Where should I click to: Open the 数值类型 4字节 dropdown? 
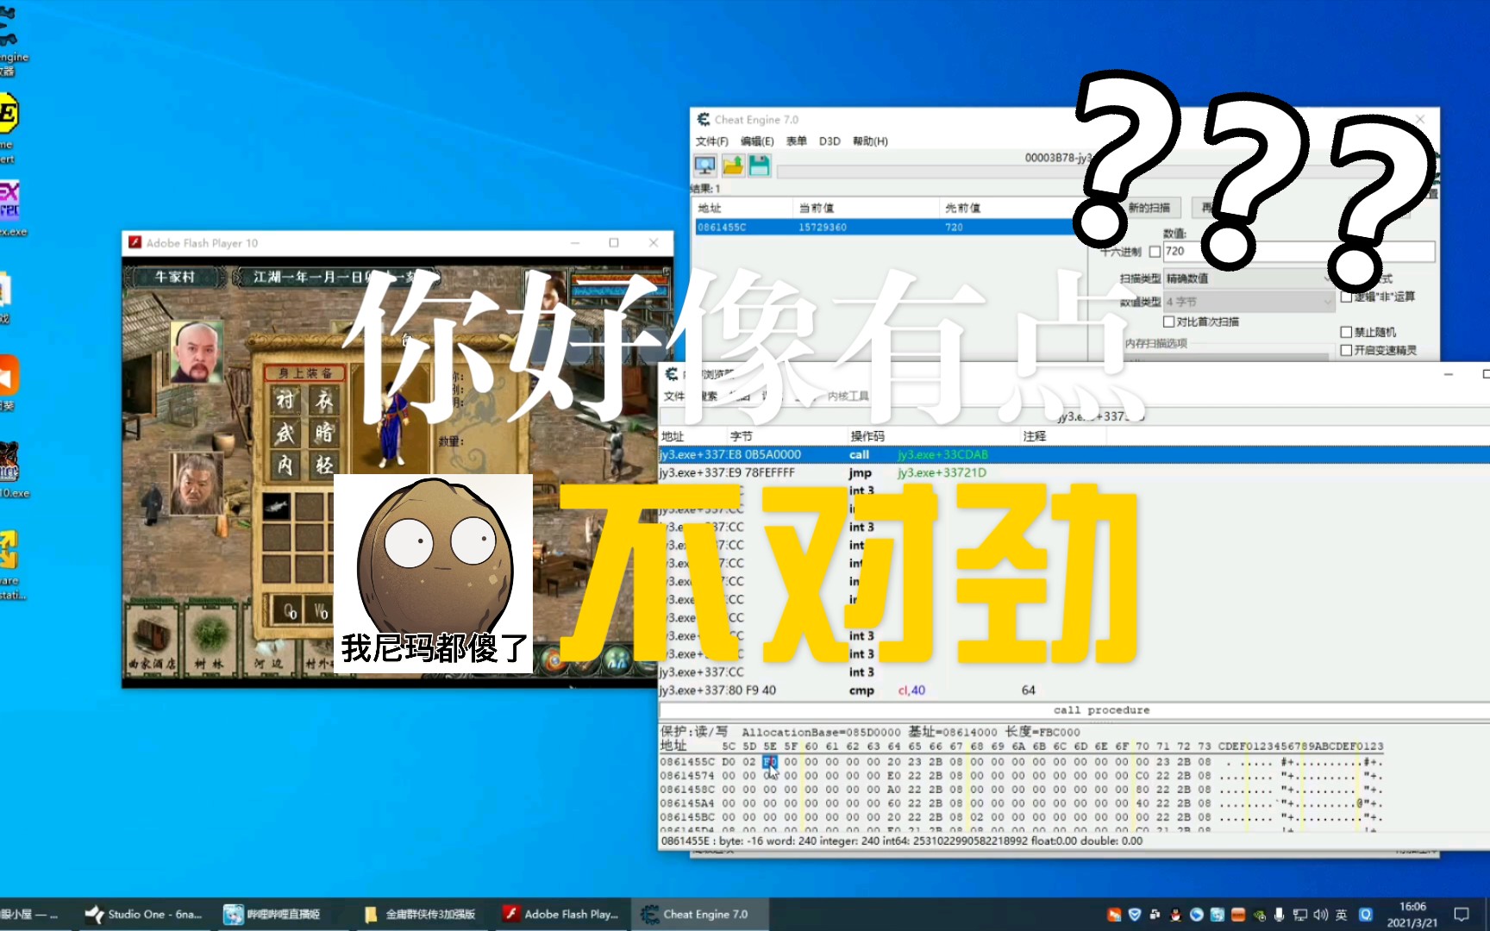(x=1249, y=302)
